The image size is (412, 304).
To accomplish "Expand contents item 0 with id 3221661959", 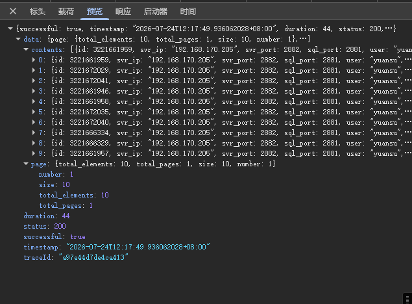I will [x=34, y=60].
